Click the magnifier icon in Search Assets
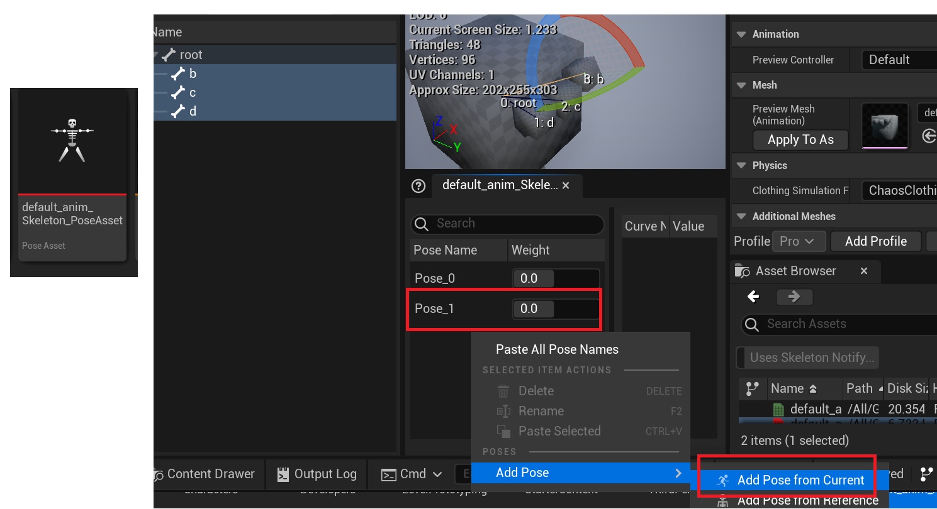 click(x=751, y=324)
